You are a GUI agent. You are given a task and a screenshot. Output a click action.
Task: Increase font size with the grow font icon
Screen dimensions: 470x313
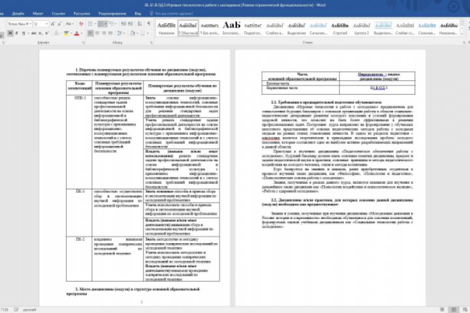tap(53, 24)
